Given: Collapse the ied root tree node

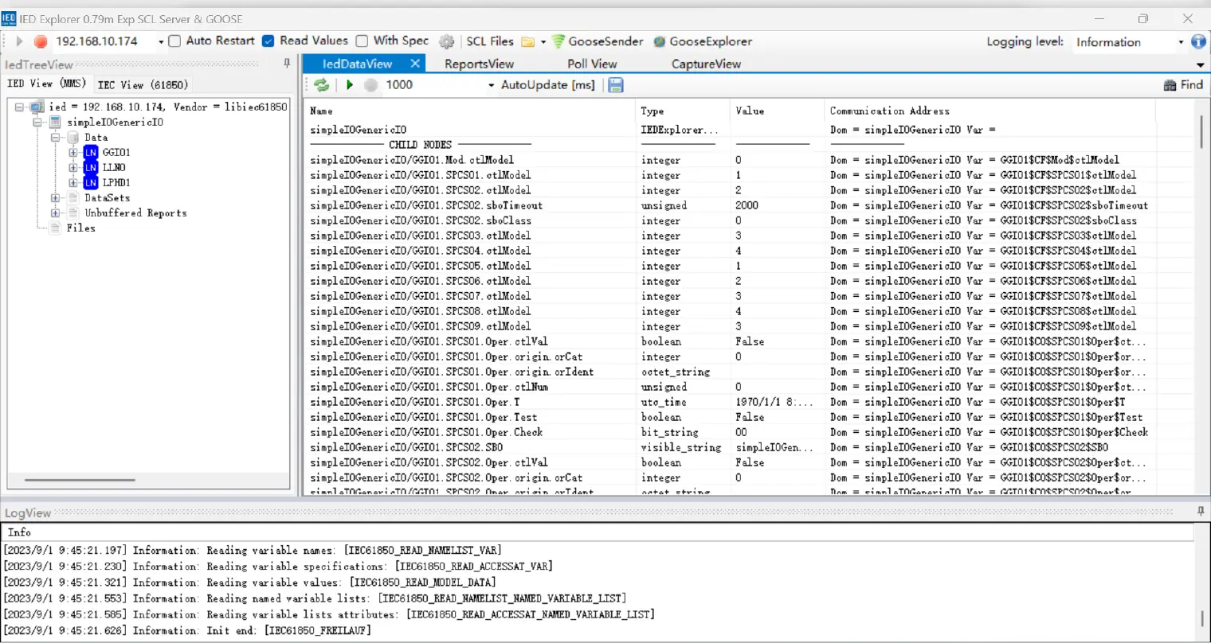Looking at the screenshot, I should click(19, 107).
